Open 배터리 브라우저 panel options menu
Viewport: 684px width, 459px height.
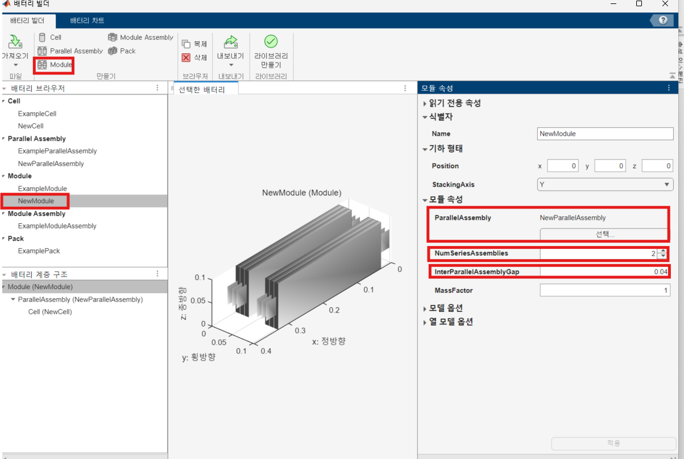(x=158, y=88)
